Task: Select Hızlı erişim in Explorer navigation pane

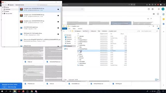Action: (68, 35)
